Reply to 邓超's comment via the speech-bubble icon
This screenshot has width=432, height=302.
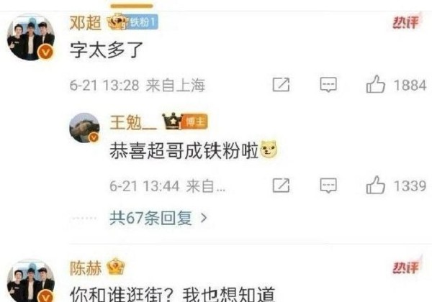328,84
